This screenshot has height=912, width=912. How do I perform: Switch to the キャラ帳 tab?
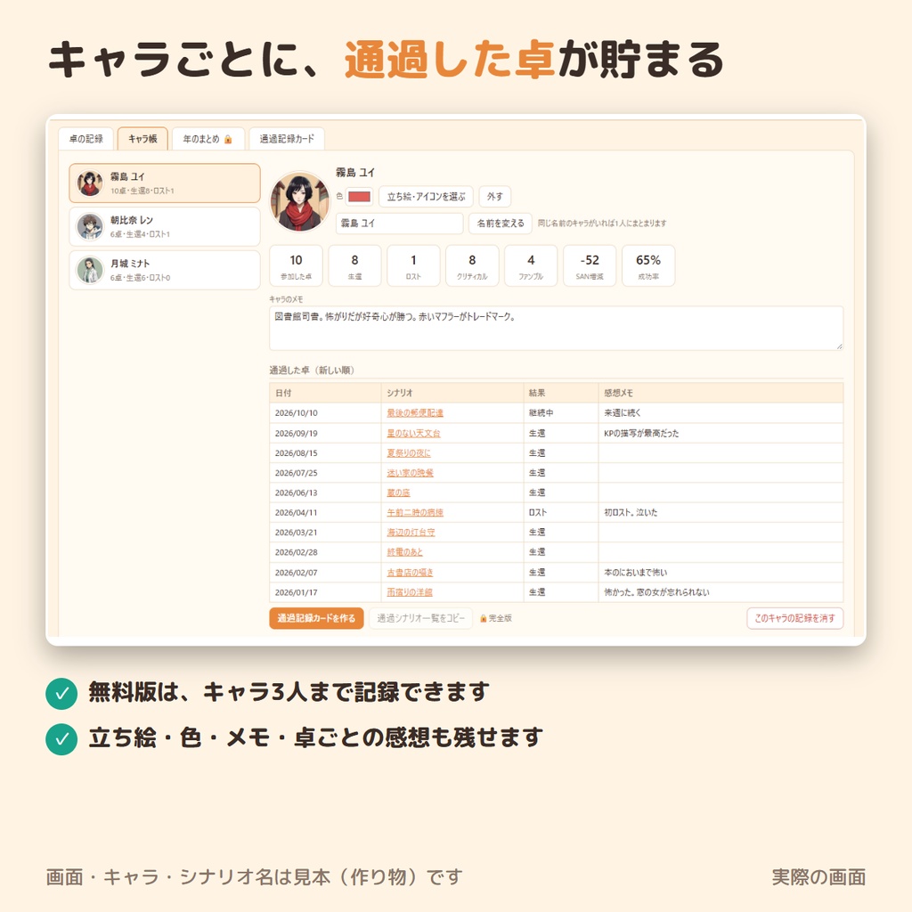click(x=142, y=139)
